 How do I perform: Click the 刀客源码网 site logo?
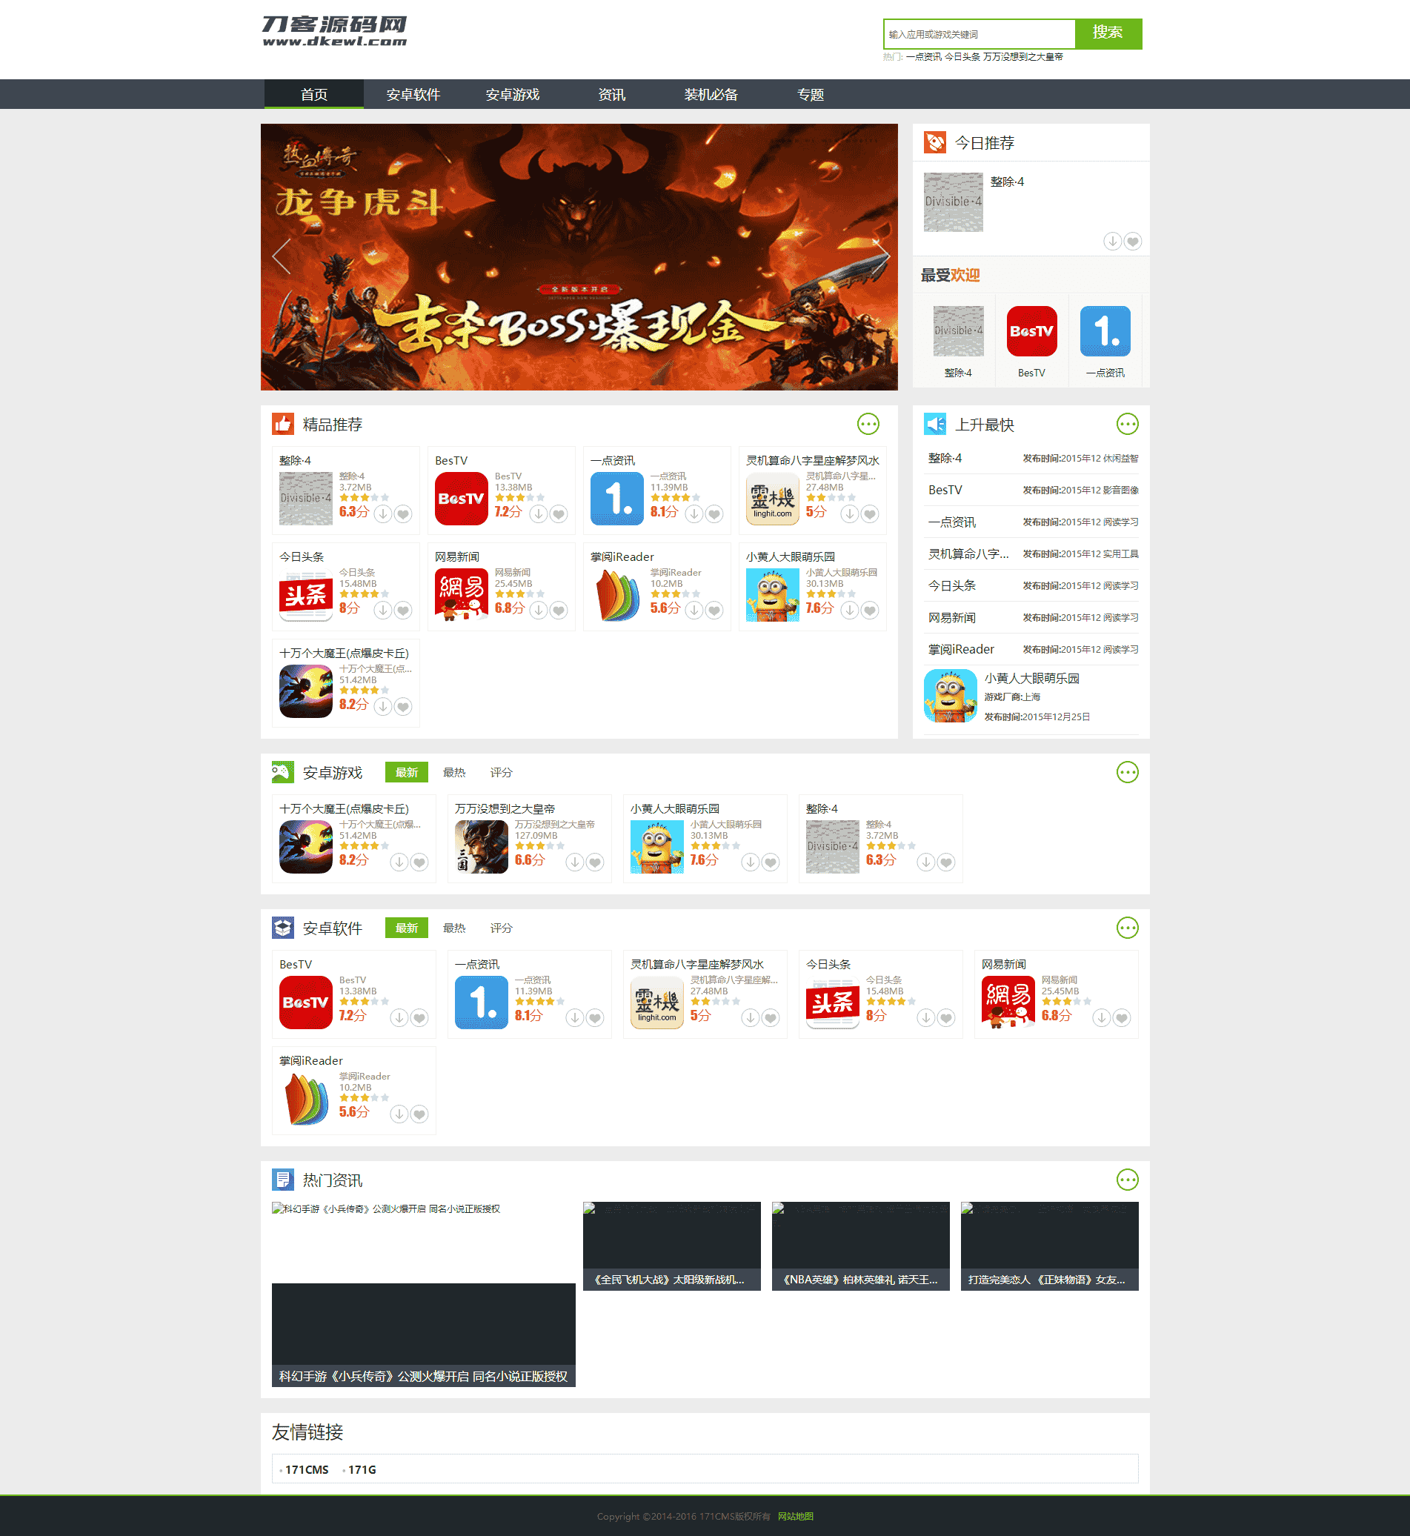[x=334, y=31]
